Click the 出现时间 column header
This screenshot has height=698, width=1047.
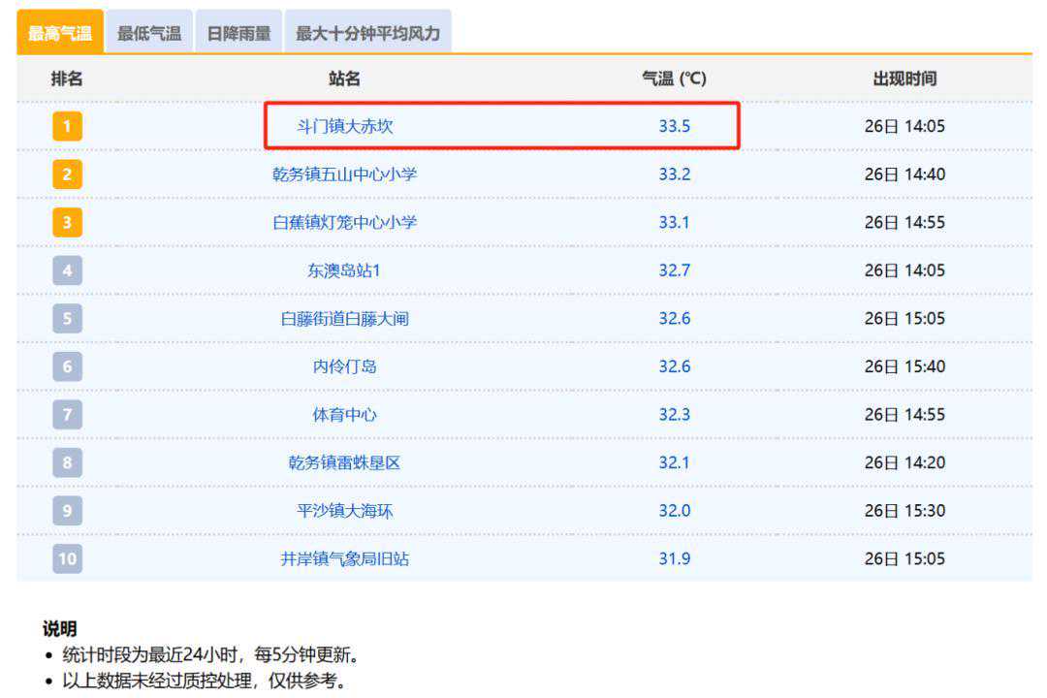pyautogui.click(x=904, y=79)
